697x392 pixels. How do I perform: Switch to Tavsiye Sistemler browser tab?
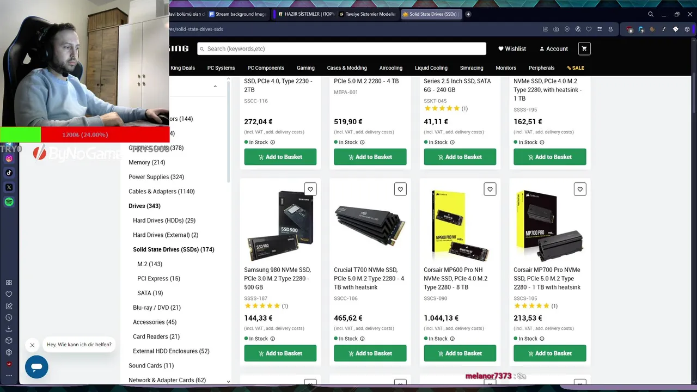tap(368, 14)
